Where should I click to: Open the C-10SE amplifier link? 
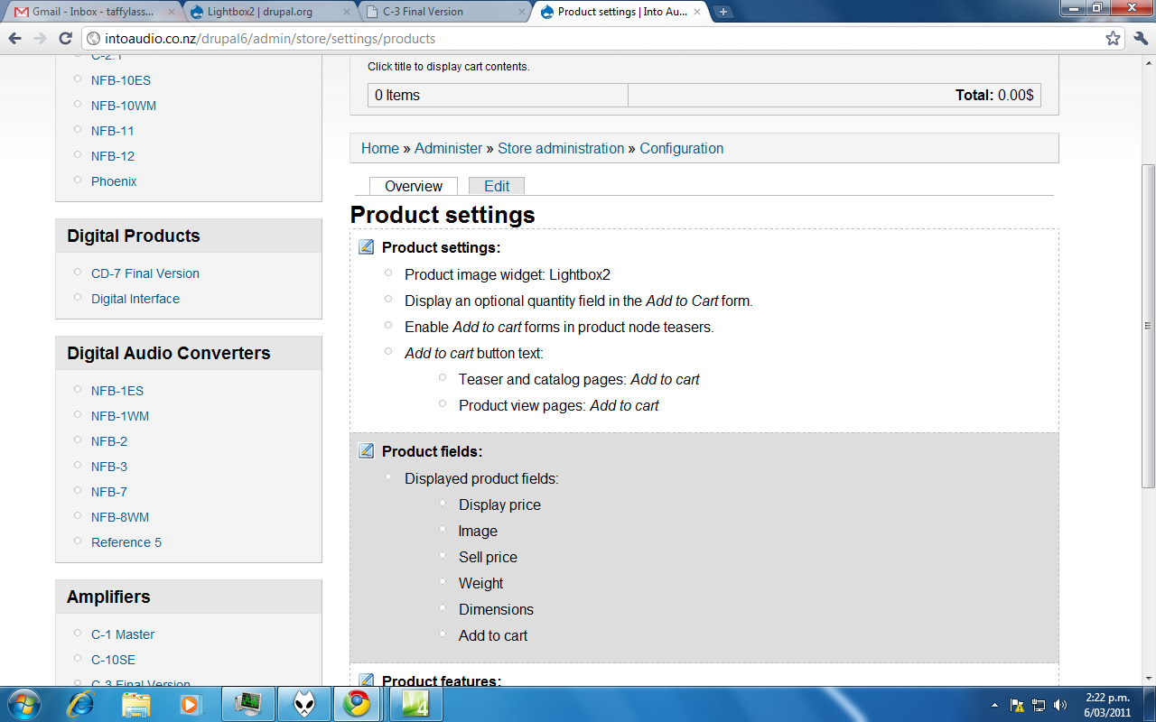113,660
